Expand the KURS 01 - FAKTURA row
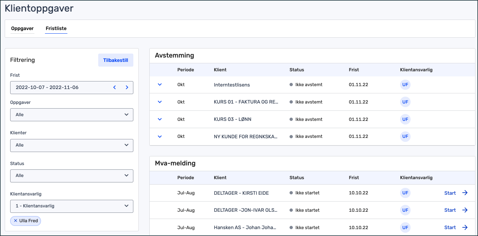Screen dimensions: 478x236 [x=160, y=102]
